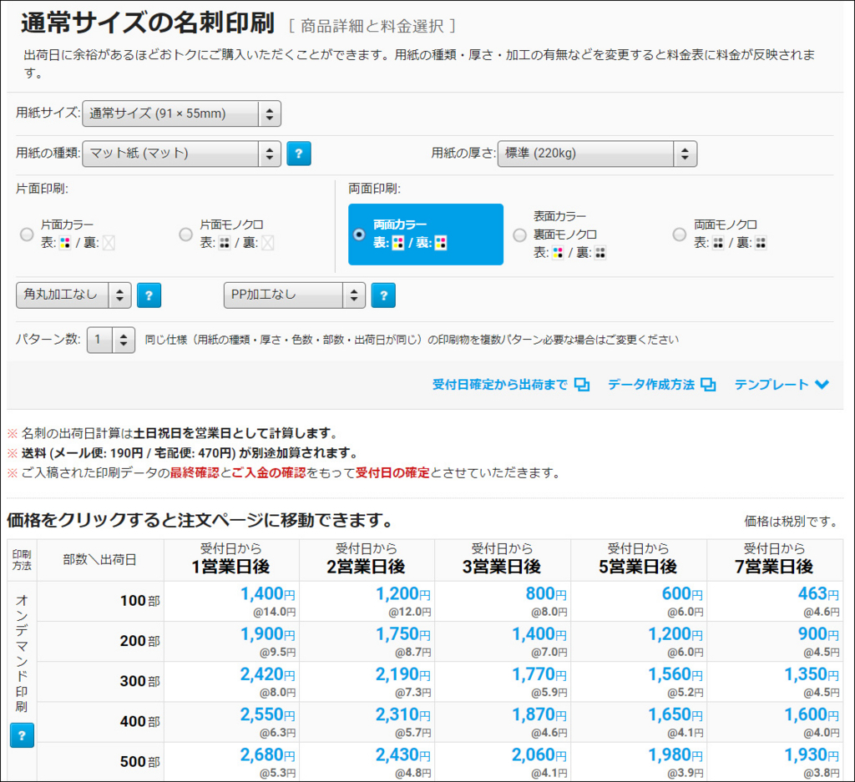Click price 800円 for 100部 3営業日後
Image resolution: width=855 pixels, height=782 pixels.
[x=546, y=594]
